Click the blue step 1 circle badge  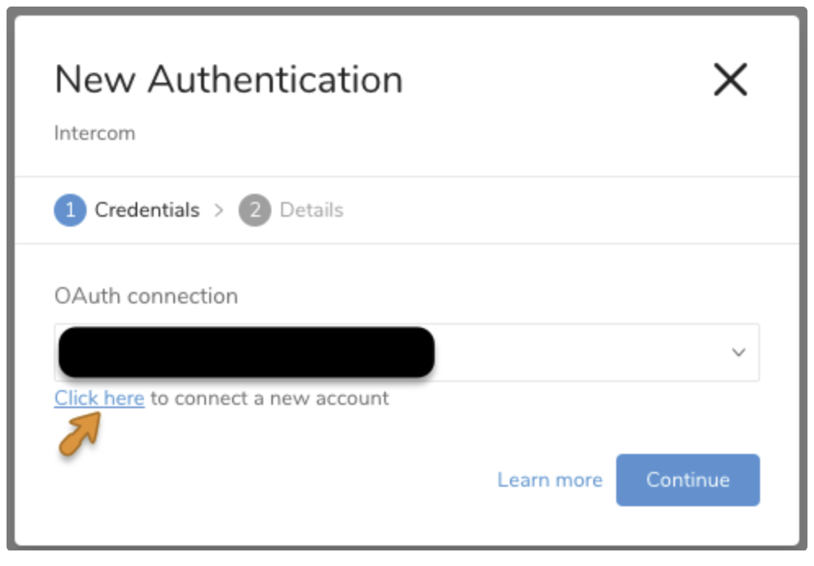(70, 210)
